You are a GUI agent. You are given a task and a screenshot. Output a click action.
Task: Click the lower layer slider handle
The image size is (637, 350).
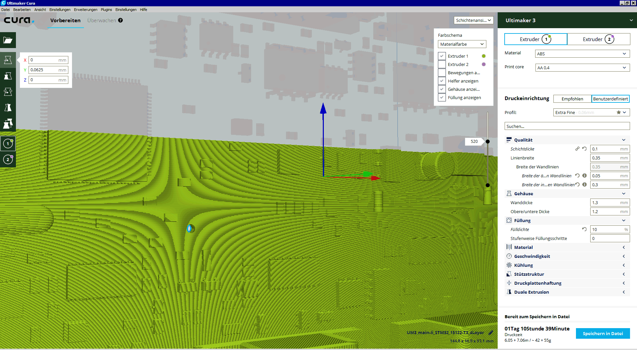[488, 185]
